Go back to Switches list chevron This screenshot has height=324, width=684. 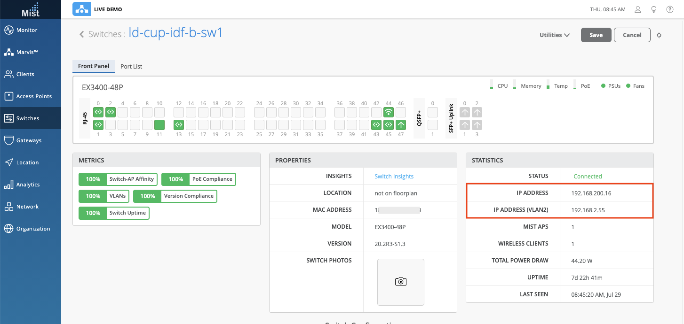click(x=81, y=34)
